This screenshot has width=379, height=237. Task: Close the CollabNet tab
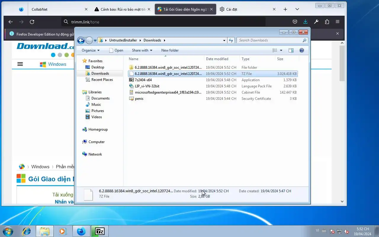point(86,9)
